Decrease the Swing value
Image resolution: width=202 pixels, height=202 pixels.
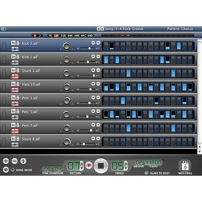click(126, 168)
